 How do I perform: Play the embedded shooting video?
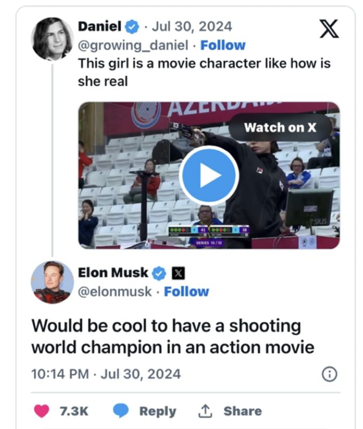click(x=209, y=175)
